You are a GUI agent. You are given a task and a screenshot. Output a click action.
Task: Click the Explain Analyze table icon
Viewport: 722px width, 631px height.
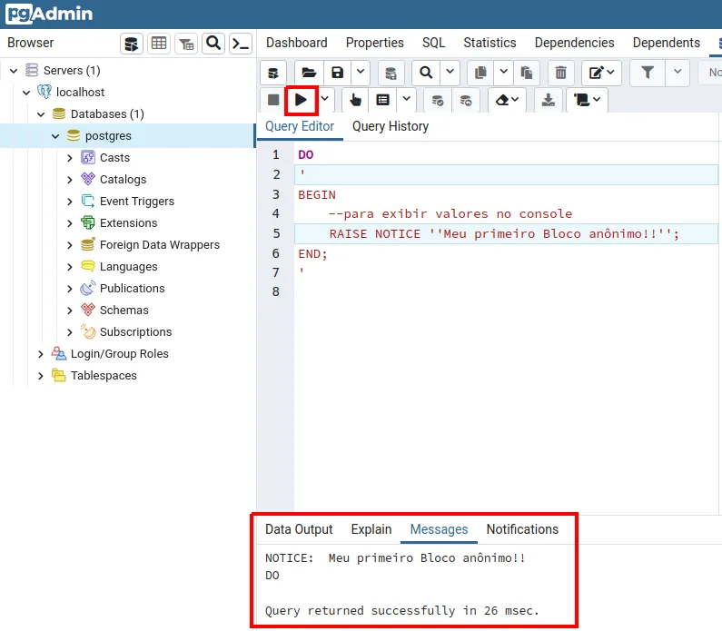[x=382, y=100]
